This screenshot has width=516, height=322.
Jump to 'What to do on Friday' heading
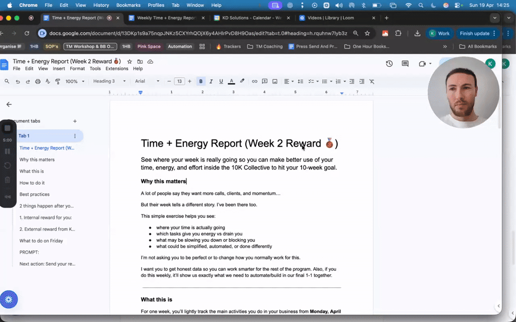[x=41, y=241]
